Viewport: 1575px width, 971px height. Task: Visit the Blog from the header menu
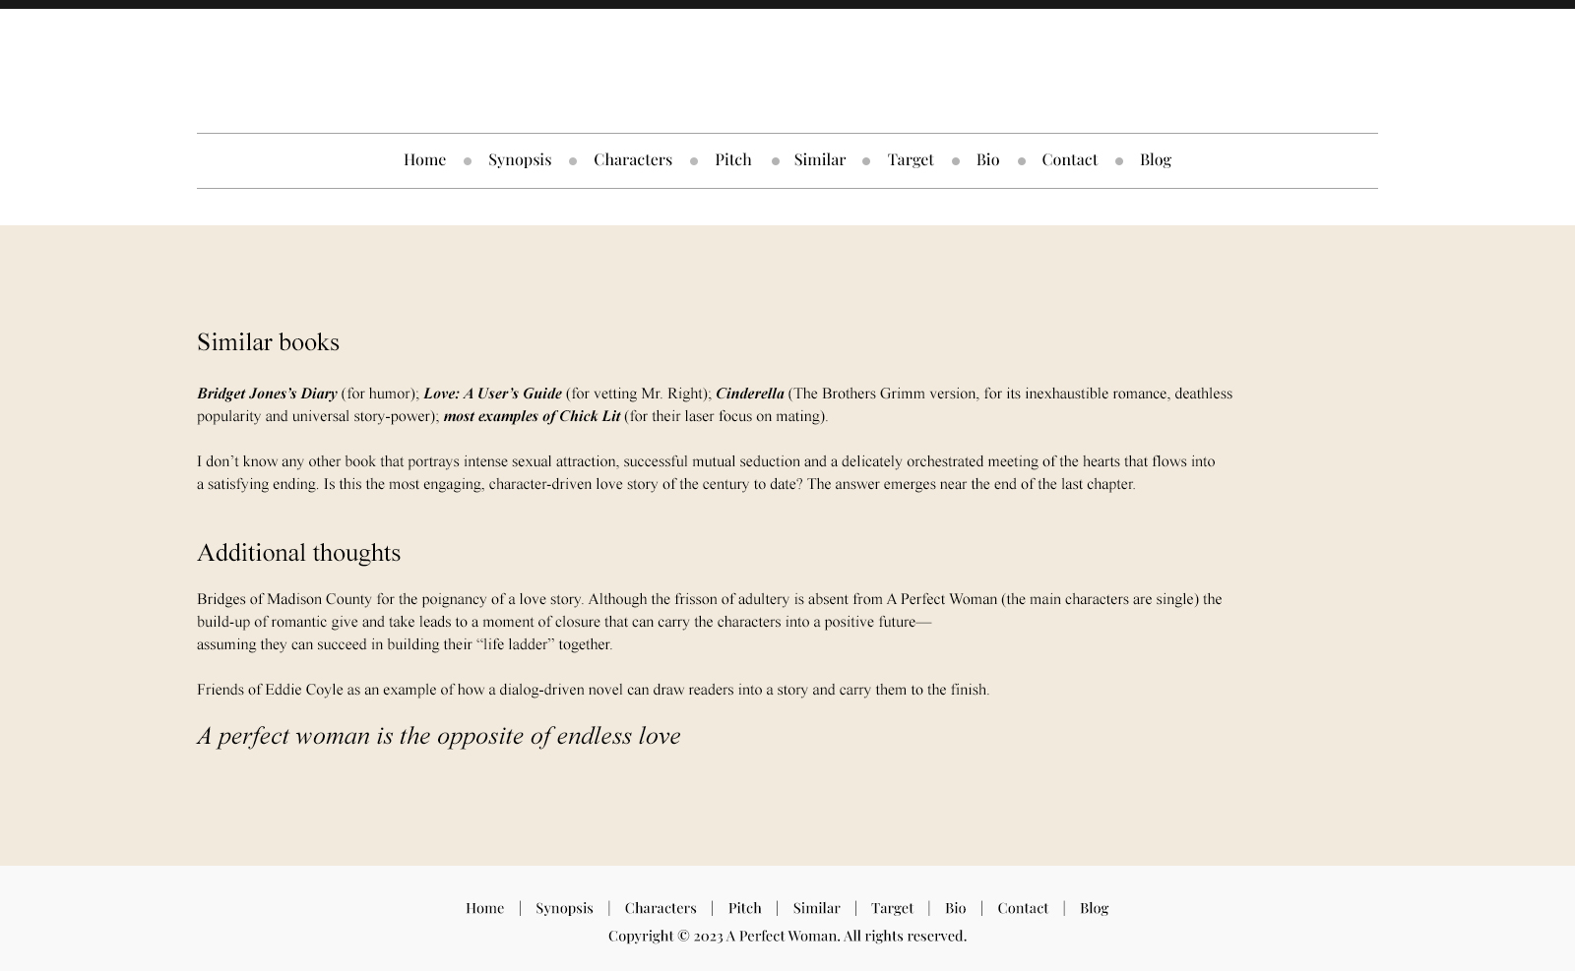1155,159
